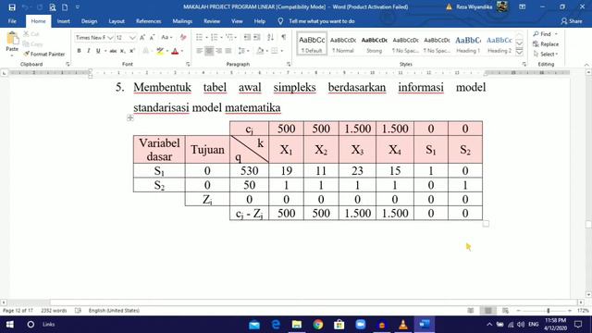Clear all formatting with eraser icon
Image resolution: width=592 pixels, height=333 pixels.
[183, 37]
